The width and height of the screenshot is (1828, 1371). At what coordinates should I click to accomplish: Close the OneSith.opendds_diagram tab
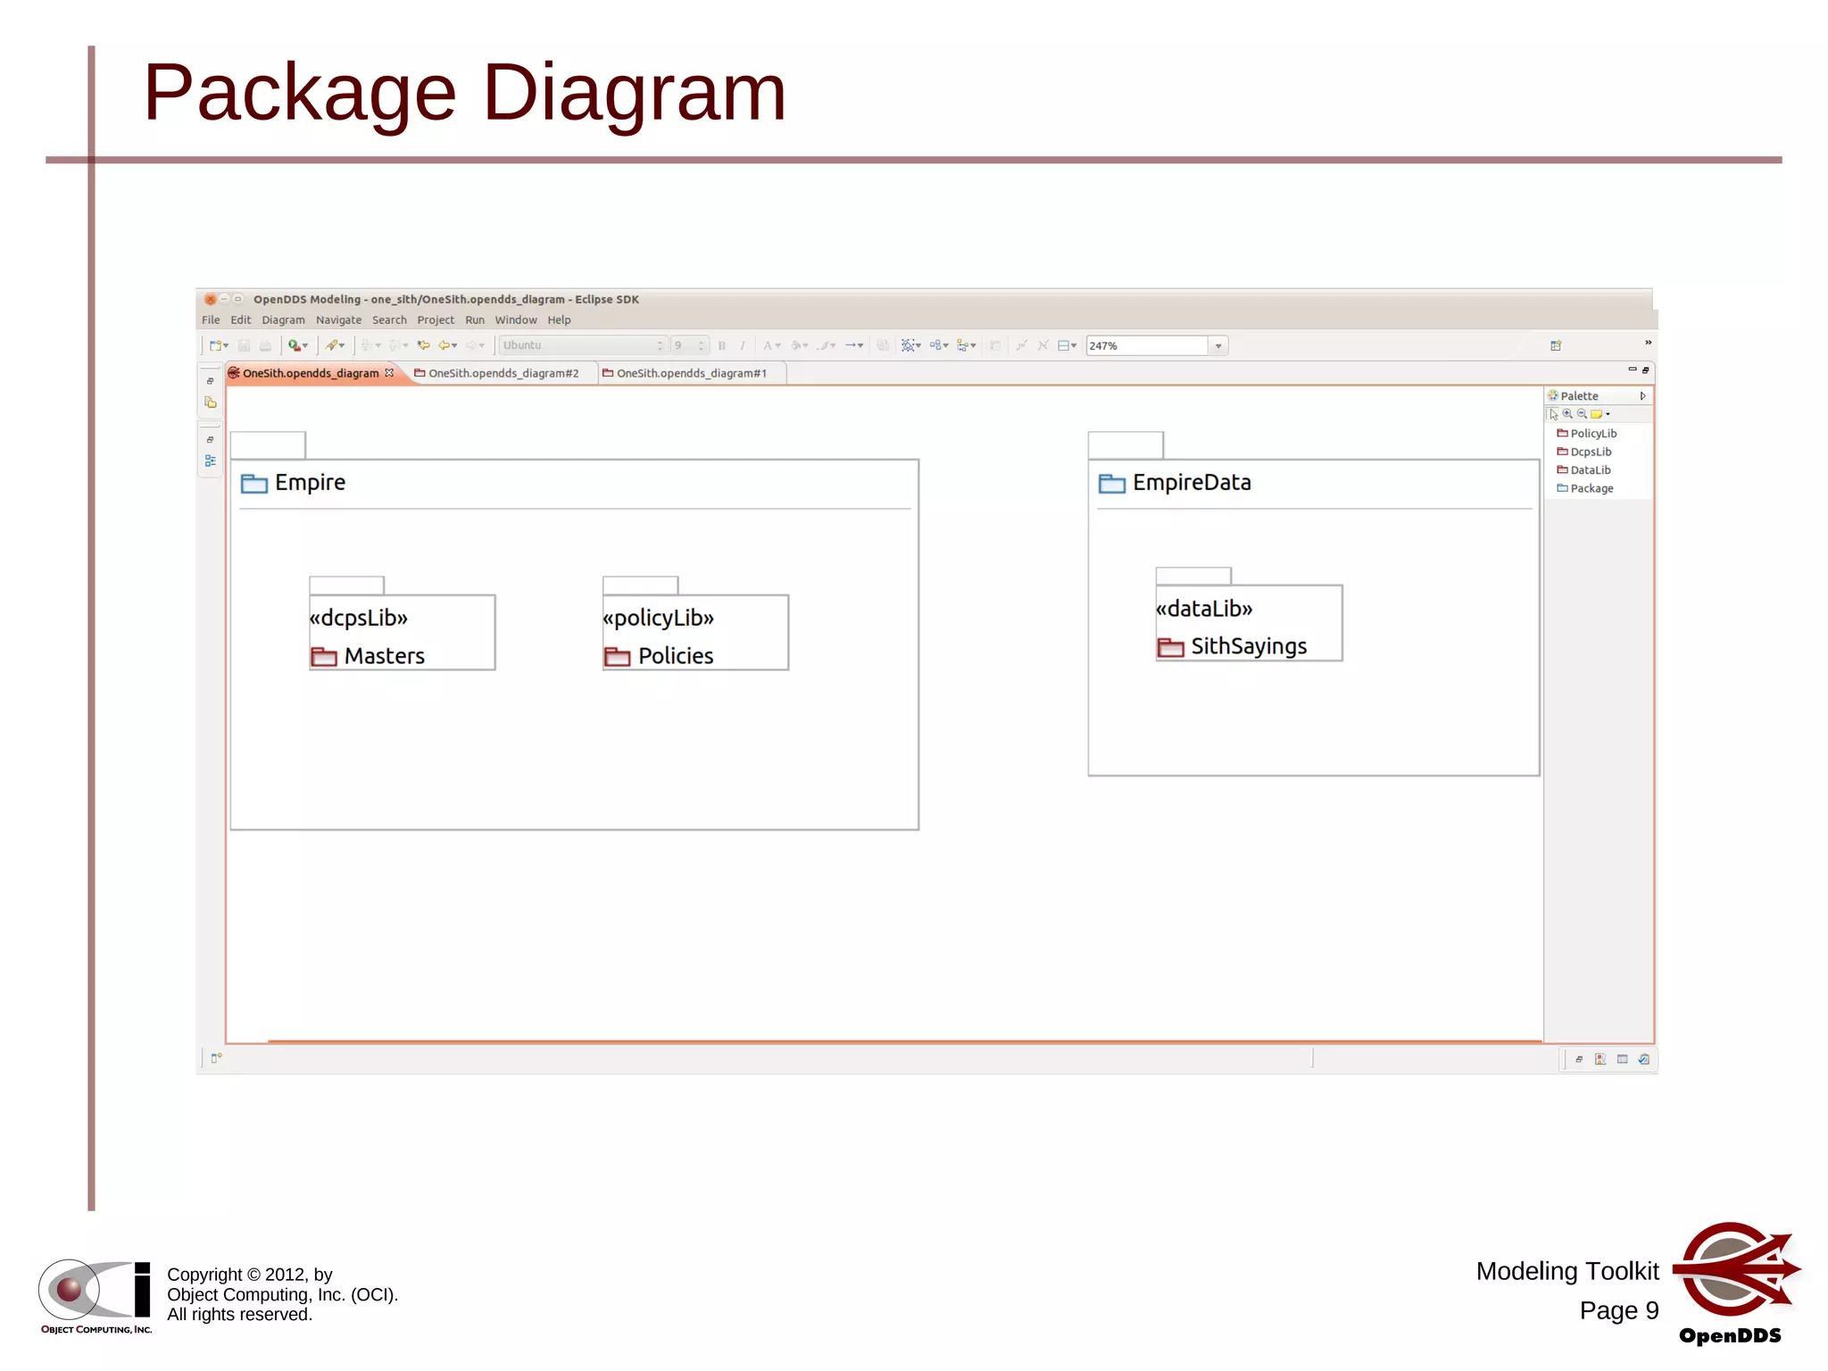(x=389, y=373)
